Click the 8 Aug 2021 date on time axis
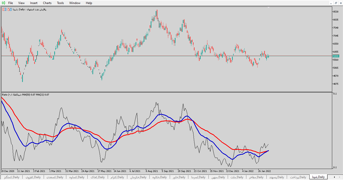Viewport: 343px width, 185px height. coord(152,171)
